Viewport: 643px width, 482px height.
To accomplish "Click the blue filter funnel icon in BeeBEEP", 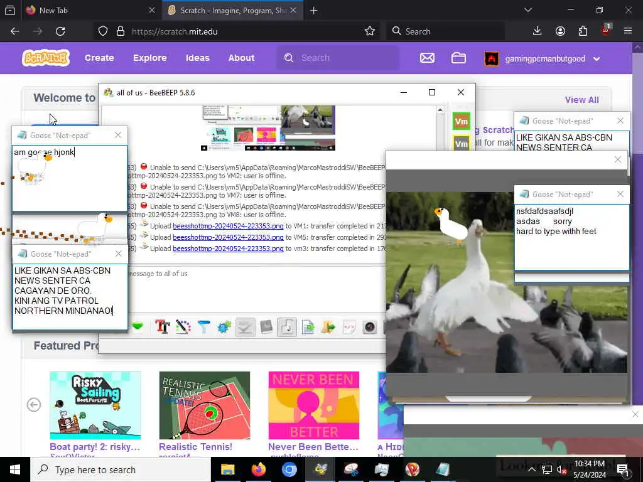I will pyautogui.click(x=204, y=327).
